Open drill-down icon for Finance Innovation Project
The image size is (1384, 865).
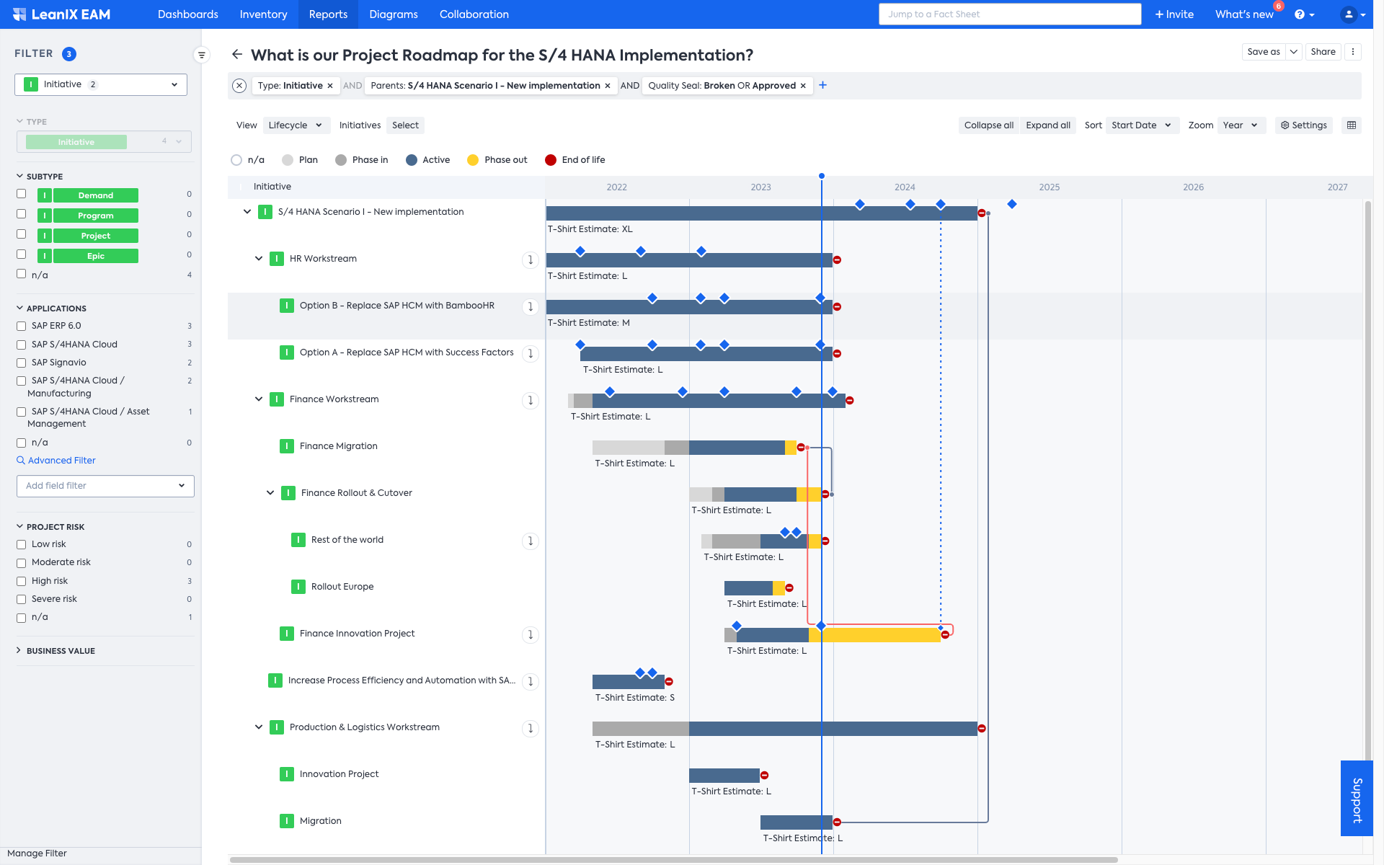coord(531,634)
